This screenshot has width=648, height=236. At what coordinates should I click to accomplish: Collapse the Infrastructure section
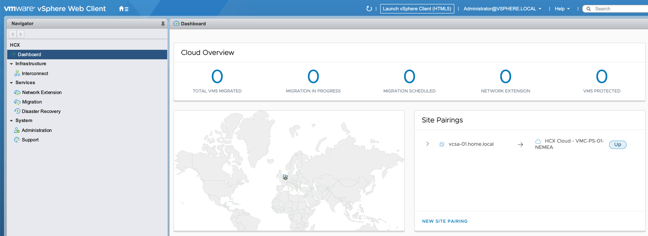pyautogui.click(x=12, y=64)
